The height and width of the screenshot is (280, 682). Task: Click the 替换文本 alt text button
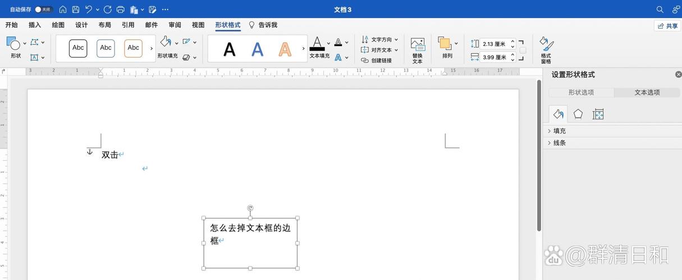[418, 50]
